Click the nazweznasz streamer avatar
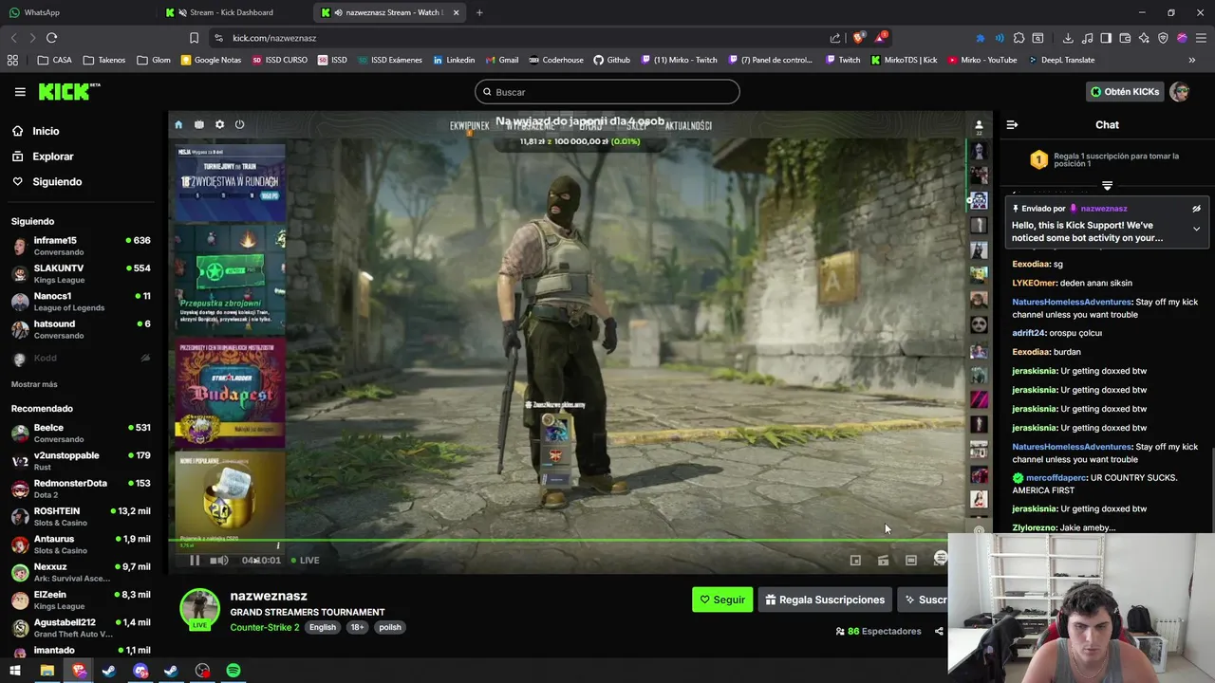1215x683 pixels. pos(200,608)
